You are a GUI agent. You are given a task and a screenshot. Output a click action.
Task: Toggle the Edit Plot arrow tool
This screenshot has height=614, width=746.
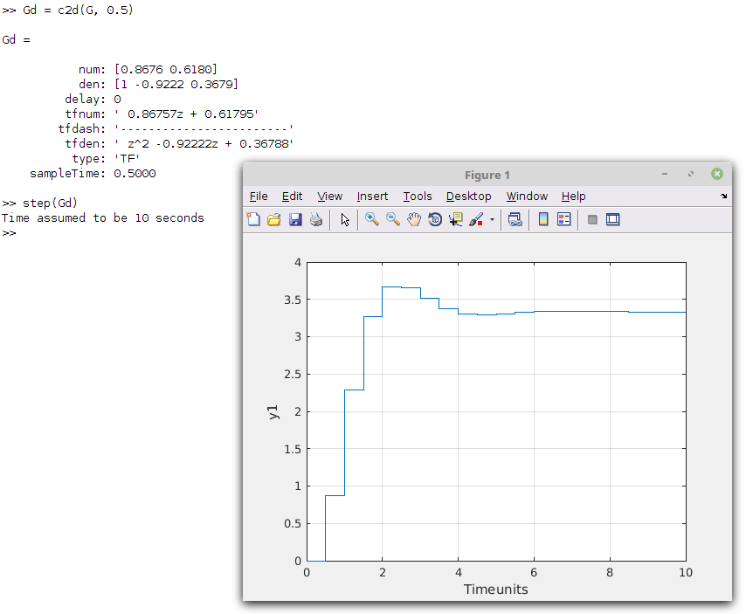(345, 219)
